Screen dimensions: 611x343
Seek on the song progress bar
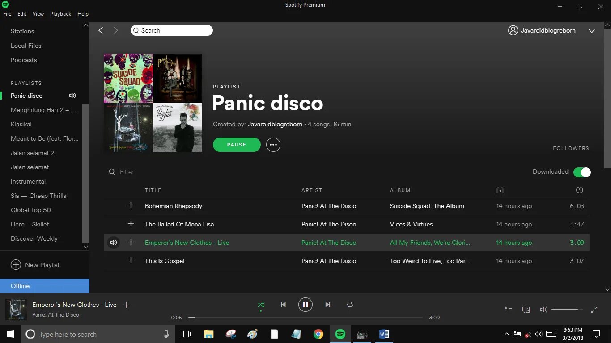tap(305, 318)
